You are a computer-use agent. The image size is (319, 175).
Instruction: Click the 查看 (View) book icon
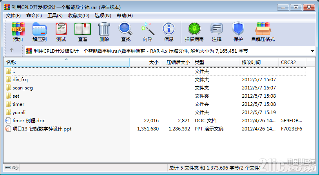tap(83, 29)
